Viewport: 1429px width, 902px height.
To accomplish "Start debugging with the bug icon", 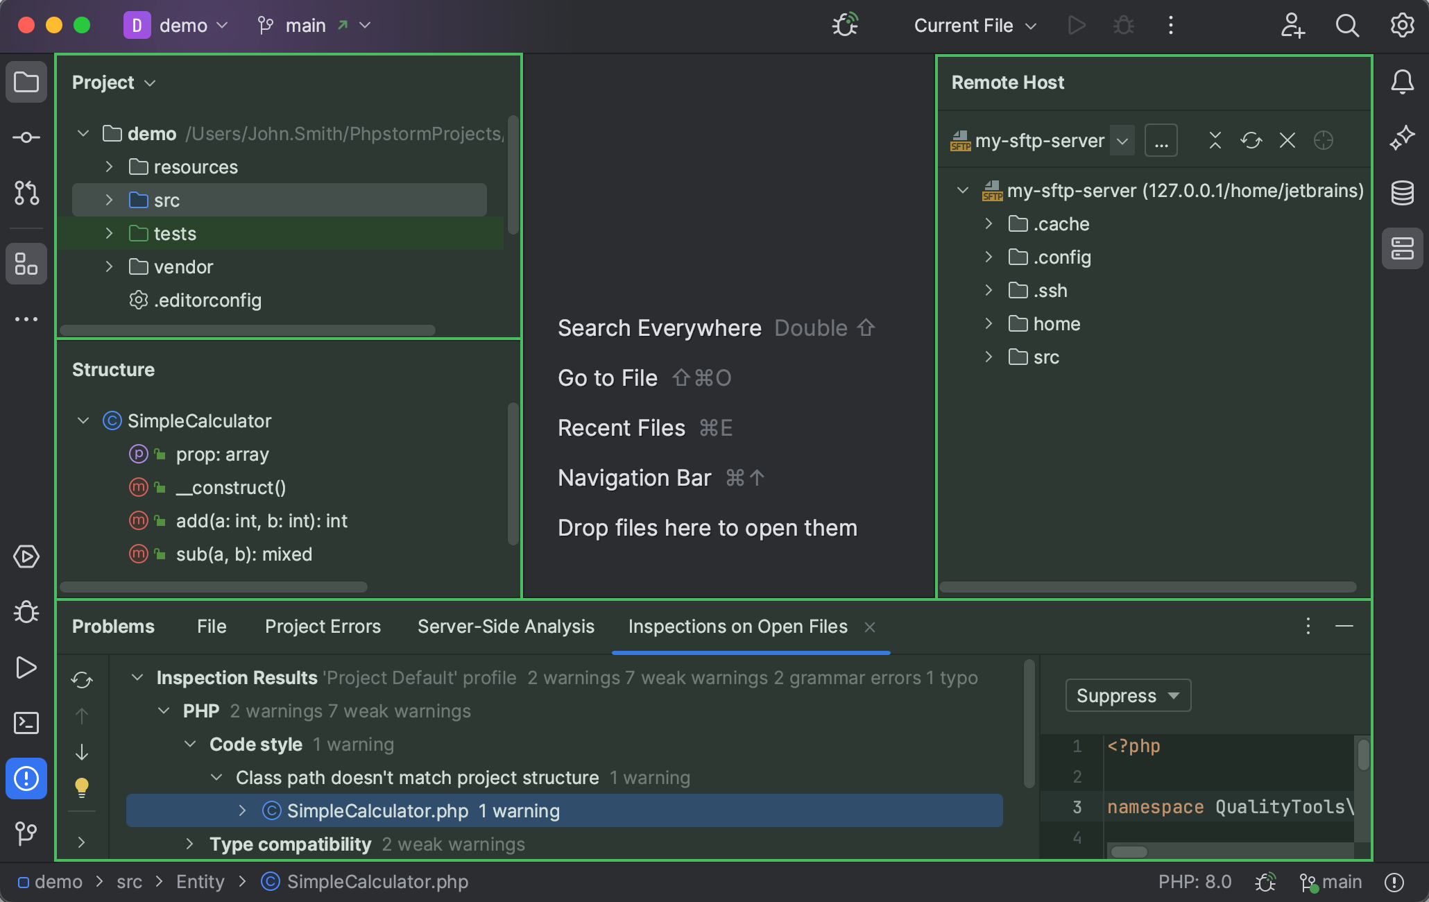I will click(1124, 25).
